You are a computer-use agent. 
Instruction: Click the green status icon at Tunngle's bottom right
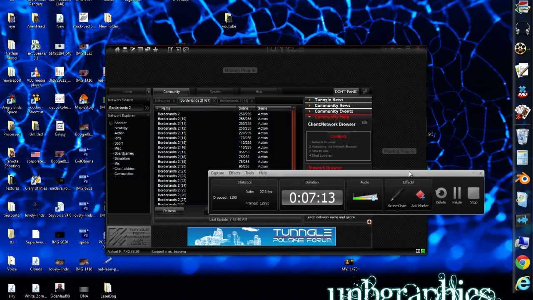423,251
